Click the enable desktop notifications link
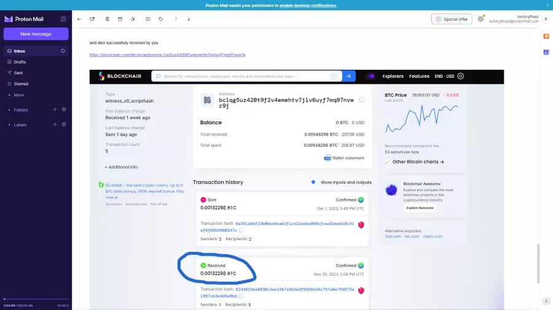The image size is (553, 310). [x=308, y=6]
